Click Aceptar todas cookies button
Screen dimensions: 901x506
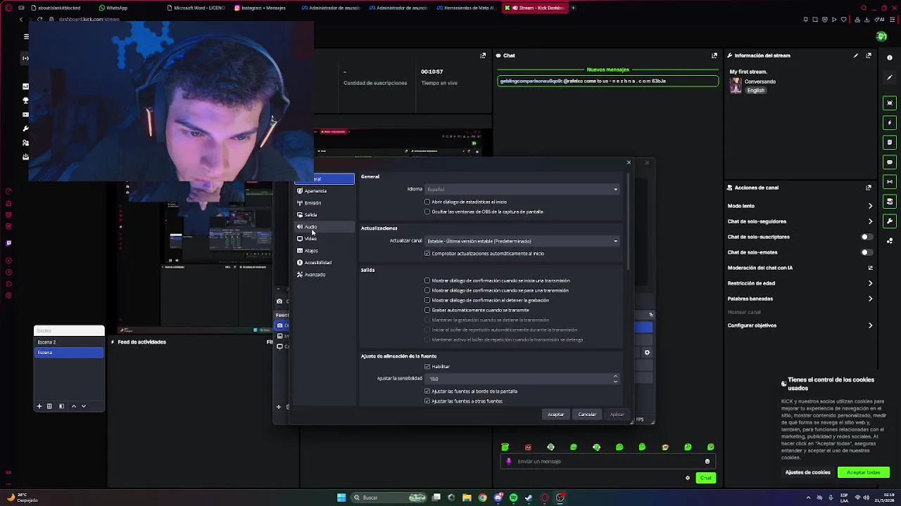click(864, 472)
